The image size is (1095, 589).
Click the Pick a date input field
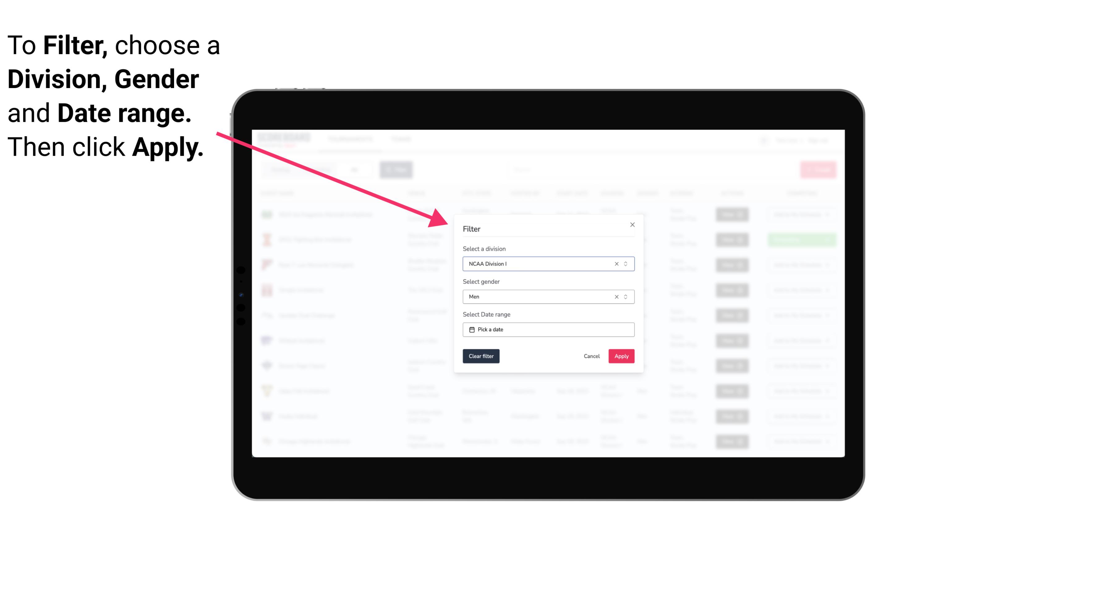point(548,329)
